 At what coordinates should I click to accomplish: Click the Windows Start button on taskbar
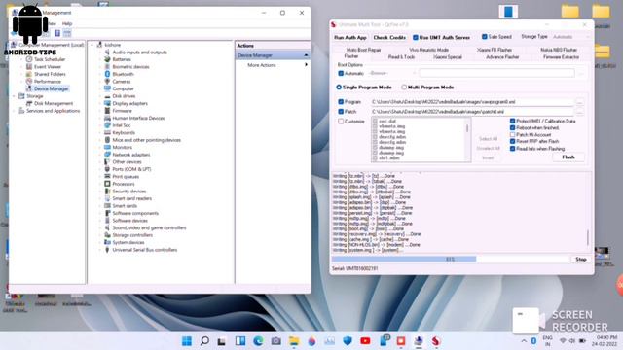point(187,341)
